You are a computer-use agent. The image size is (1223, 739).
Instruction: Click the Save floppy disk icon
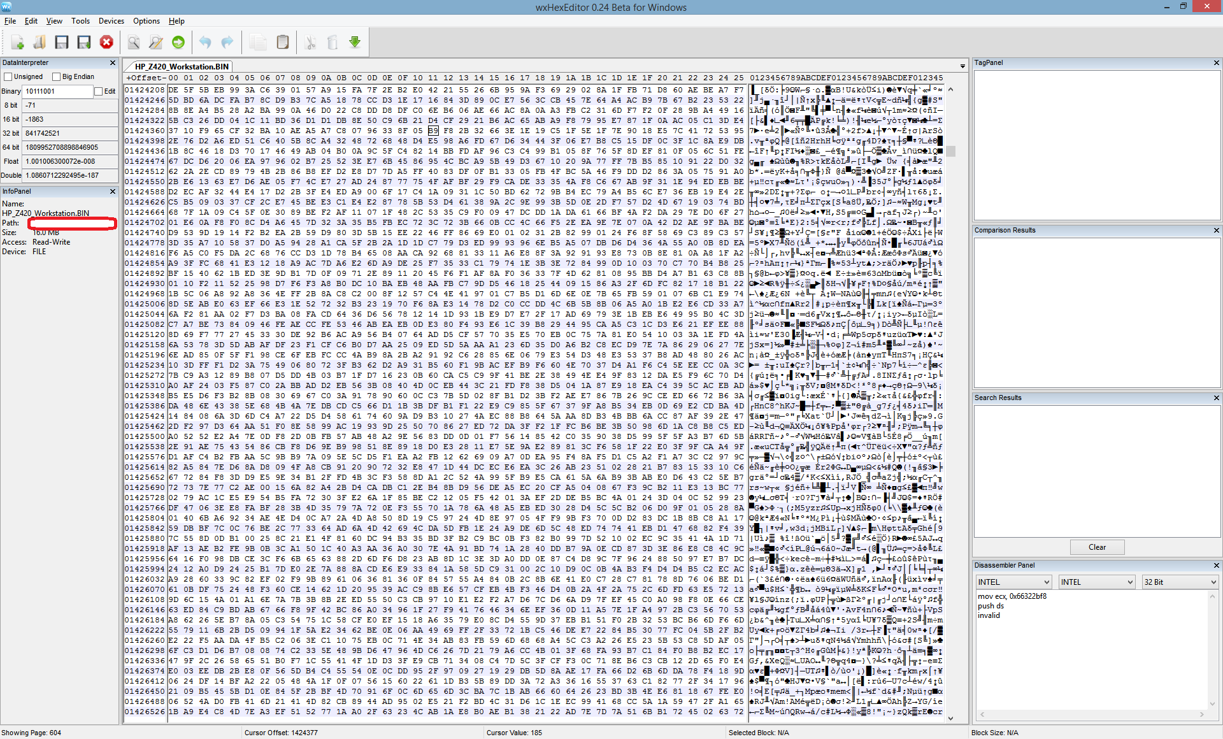(x=62, y=42)
